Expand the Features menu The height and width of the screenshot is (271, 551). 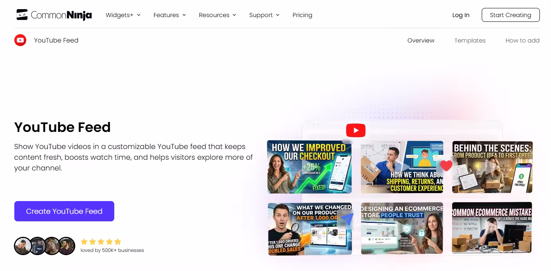click(169, 15)
